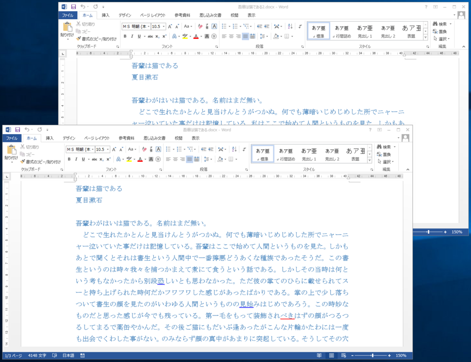
Task: Open ページ レイアウト tab in front window
Action: tap(97, 138)
